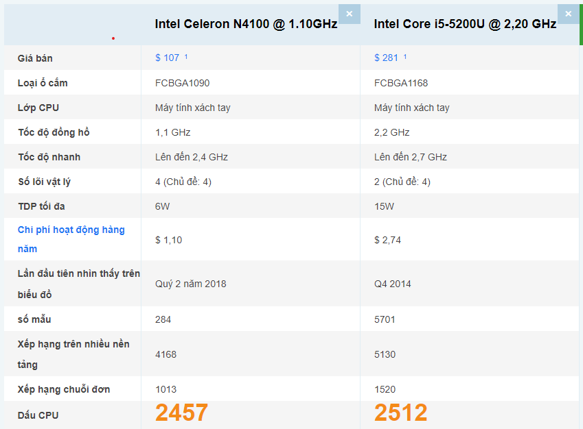Click the 5701 samples value
The height and width of the screenshot is (429, 583).
point(385,319)
